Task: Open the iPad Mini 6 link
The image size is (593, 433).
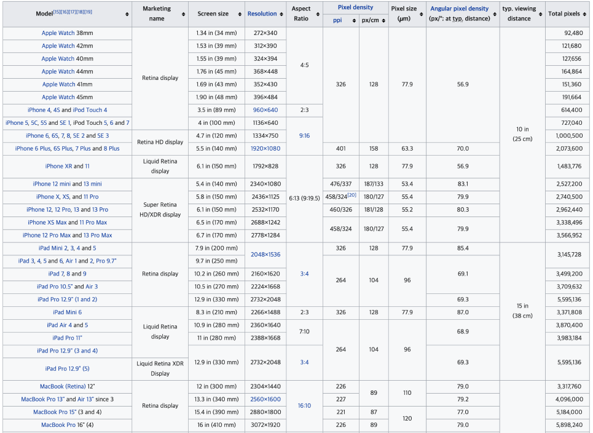Action: click(68, 312)
